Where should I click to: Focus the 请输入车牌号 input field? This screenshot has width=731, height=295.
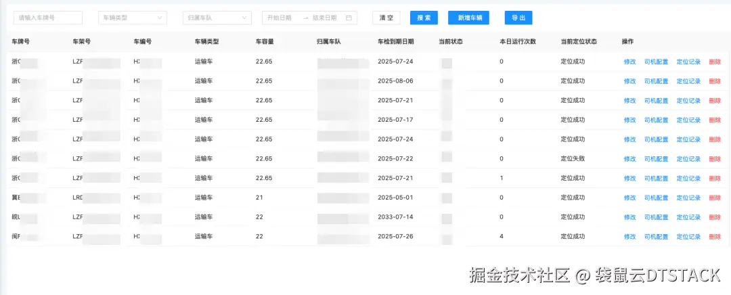pos(48,18)
